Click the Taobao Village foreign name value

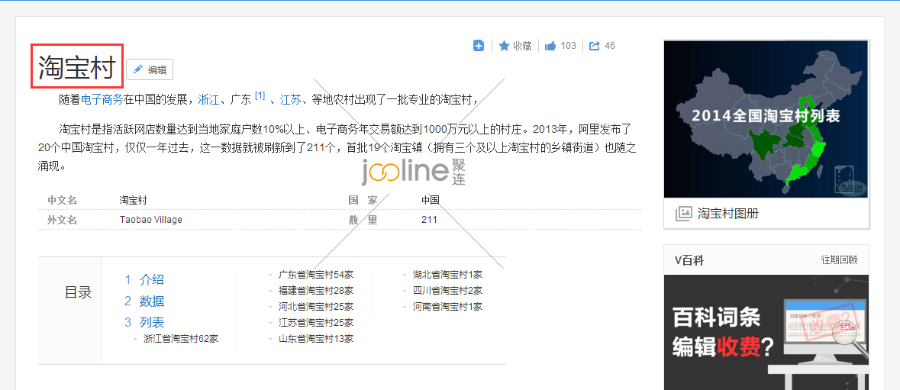tap(151, 220)
